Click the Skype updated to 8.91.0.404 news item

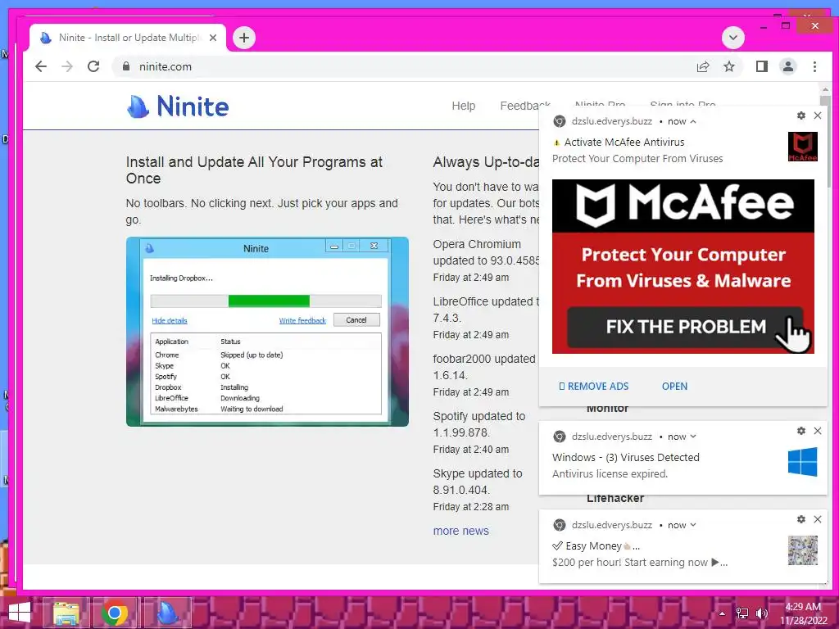point(478,482)
